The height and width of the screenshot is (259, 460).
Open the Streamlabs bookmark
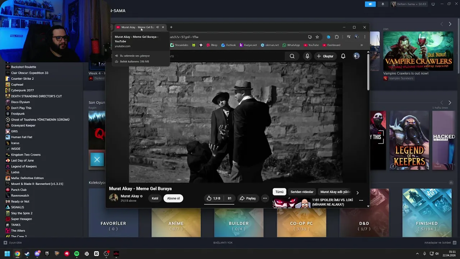point(179,45)
